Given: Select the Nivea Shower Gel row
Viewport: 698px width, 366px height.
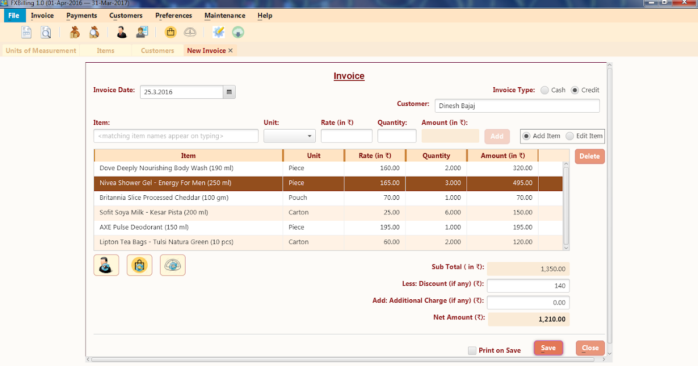Looking at the screenshot, I should (187, 182).
